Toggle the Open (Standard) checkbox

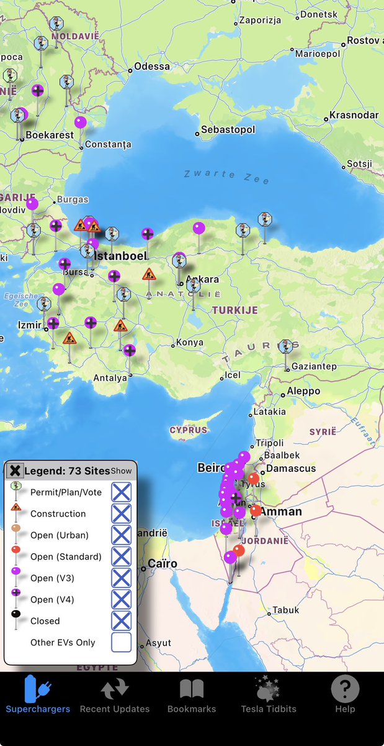122,556
